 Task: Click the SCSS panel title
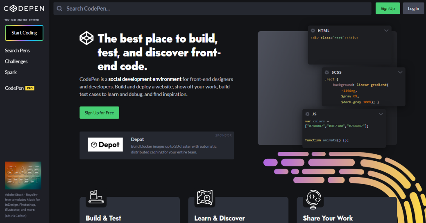336,72
